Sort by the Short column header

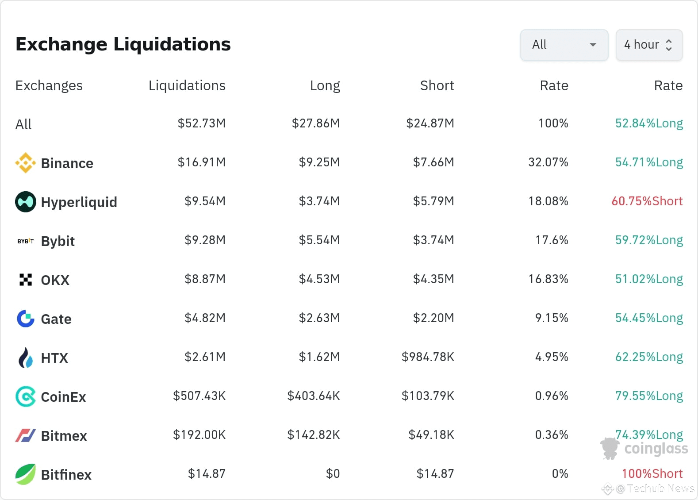point(437,85)
